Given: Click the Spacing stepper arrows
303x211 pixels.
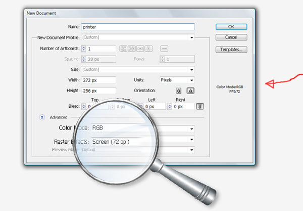Looking at the screenshot, I should tap(84, 59).
